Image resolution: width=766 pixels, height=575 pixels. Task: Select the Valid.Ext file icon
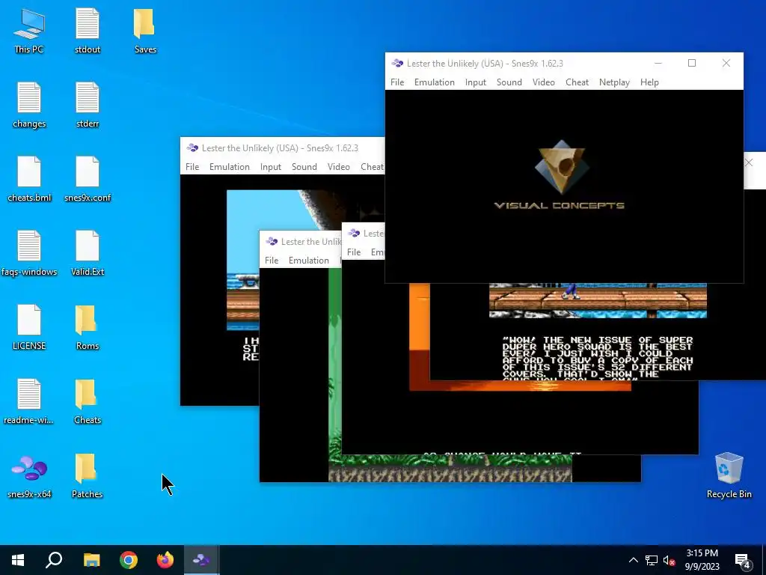click(88, 253)
